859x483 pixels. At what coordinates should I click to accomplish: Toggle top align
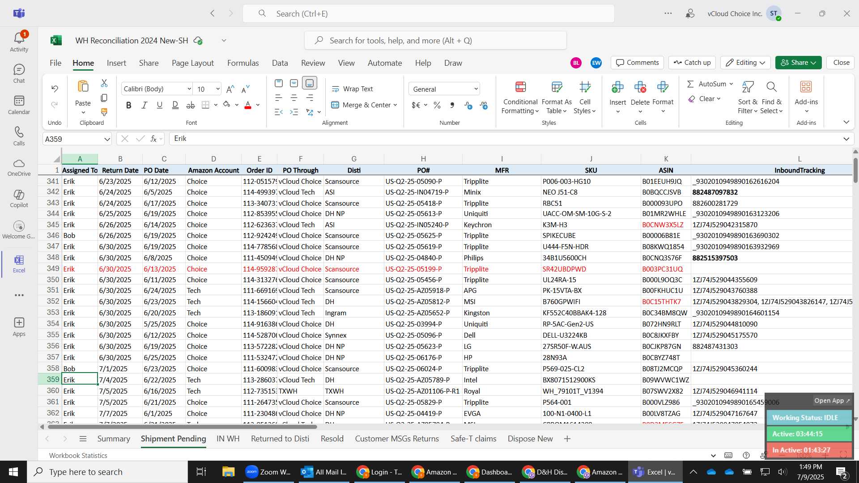point(279,83)
